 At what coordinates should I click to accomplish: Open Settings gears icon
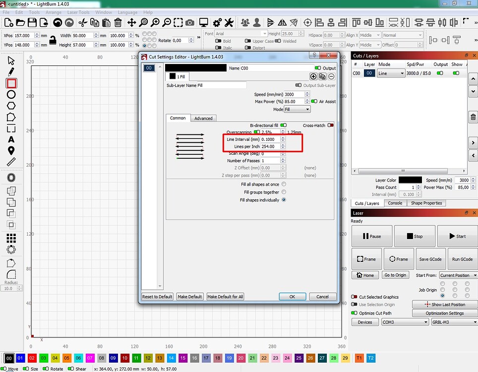(x=217, y=22)
